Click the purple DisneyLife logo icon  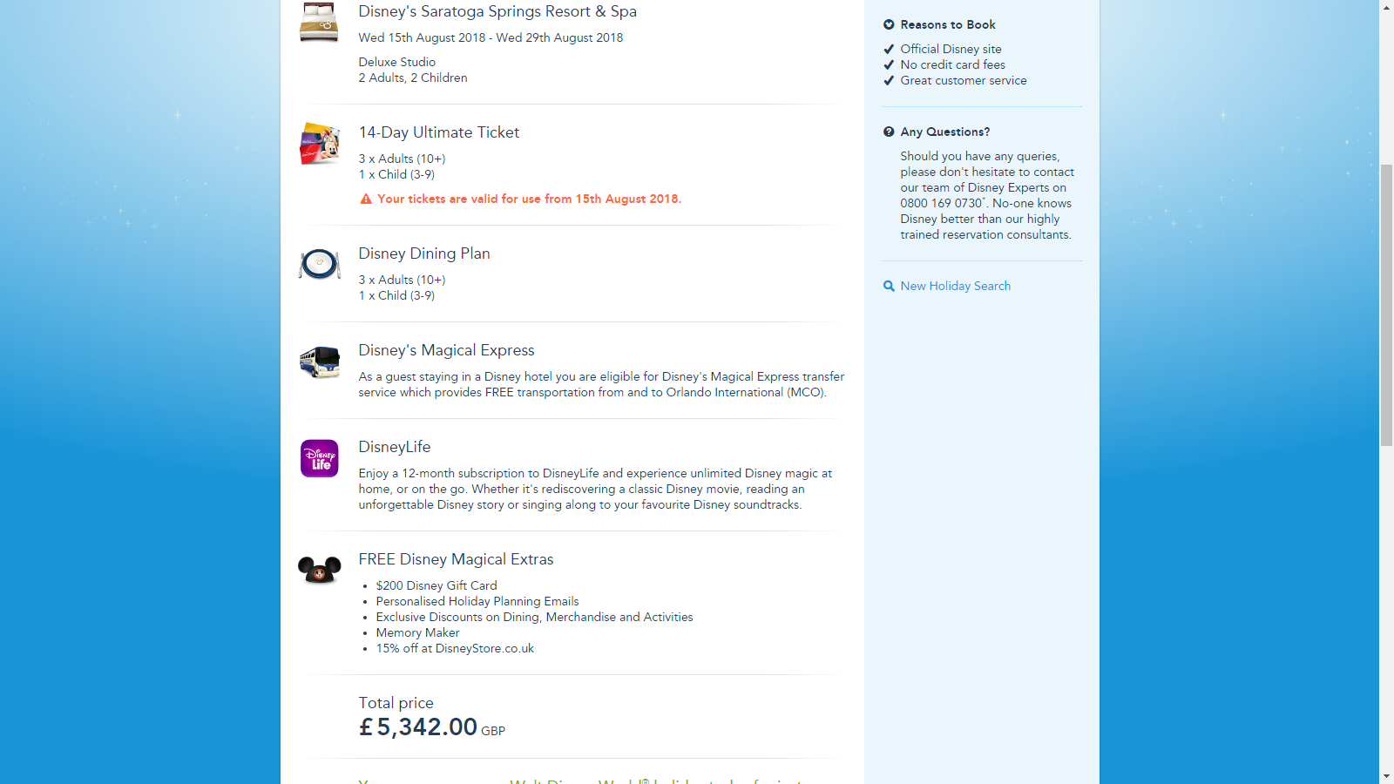[x=320, y=458]
